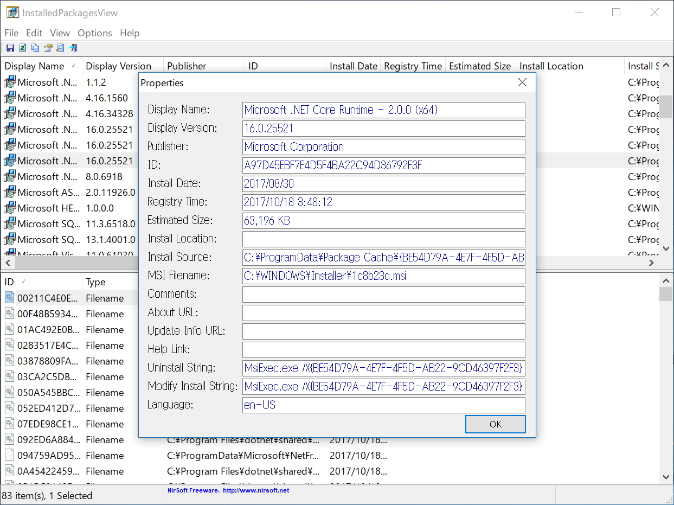The image size is (674, 505).
Task: Click the file icon of 01AC492E0B... row
Action: pyautogui.click(x=10, y=329)
